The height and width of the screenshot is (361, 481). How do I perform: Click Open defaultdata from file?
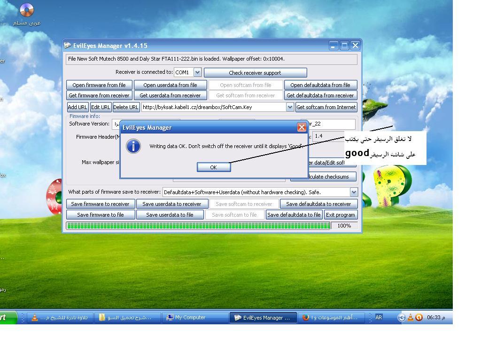[320, 85]
